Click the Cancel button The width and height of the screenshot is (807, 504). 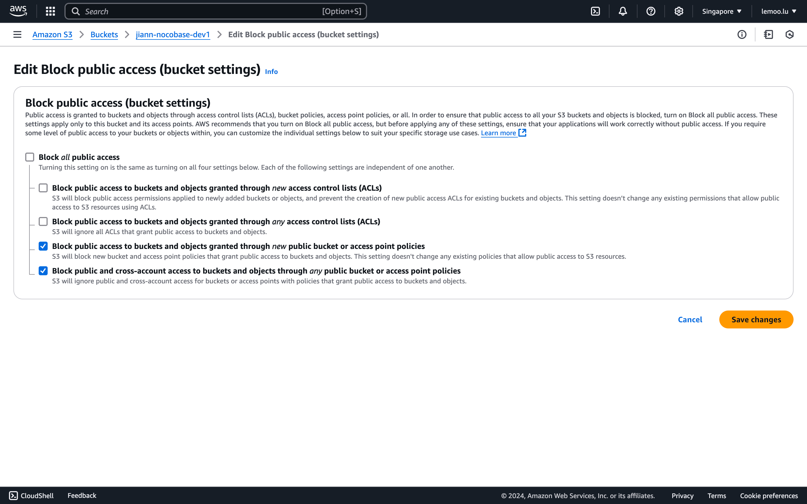[690, 319]
